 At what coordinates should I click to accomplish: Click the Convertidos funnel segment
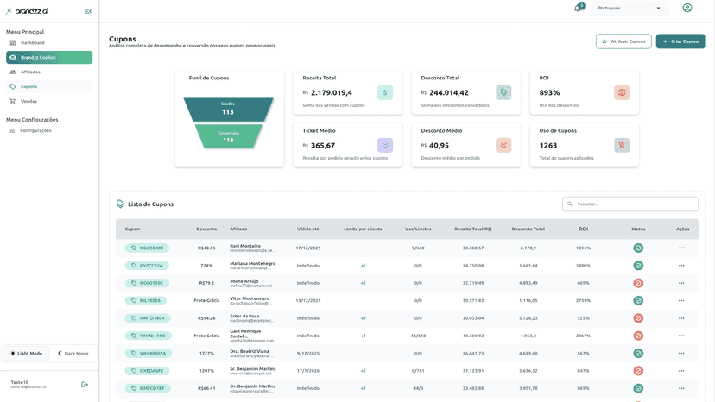pos(228,136)
